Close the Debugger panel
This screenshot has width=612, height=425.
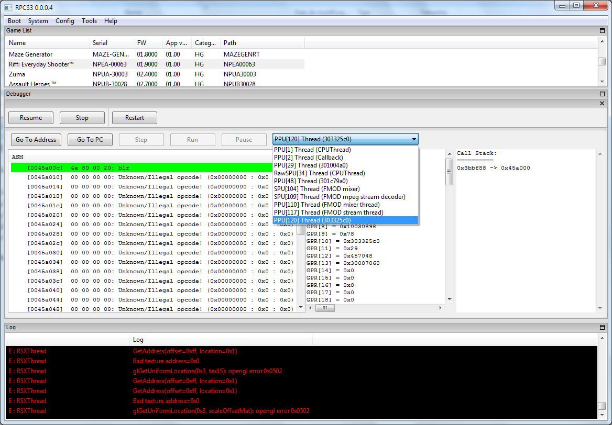point(602,104)
